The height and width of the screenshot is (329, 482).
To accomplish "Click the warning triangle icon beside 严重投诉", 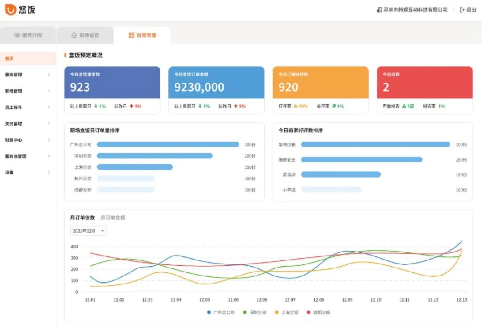I will (404, 106).
